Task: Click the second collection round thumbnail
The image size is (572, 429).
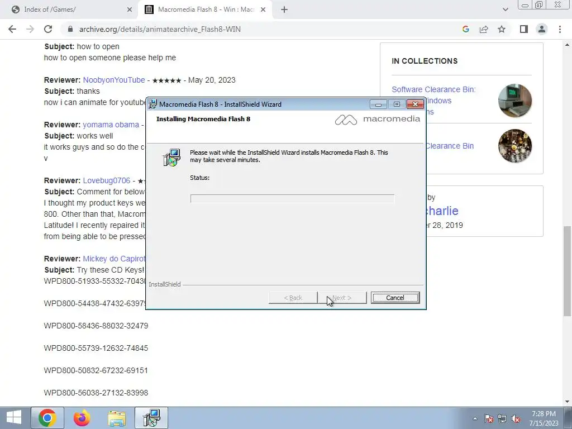Action: coord(514,146)
